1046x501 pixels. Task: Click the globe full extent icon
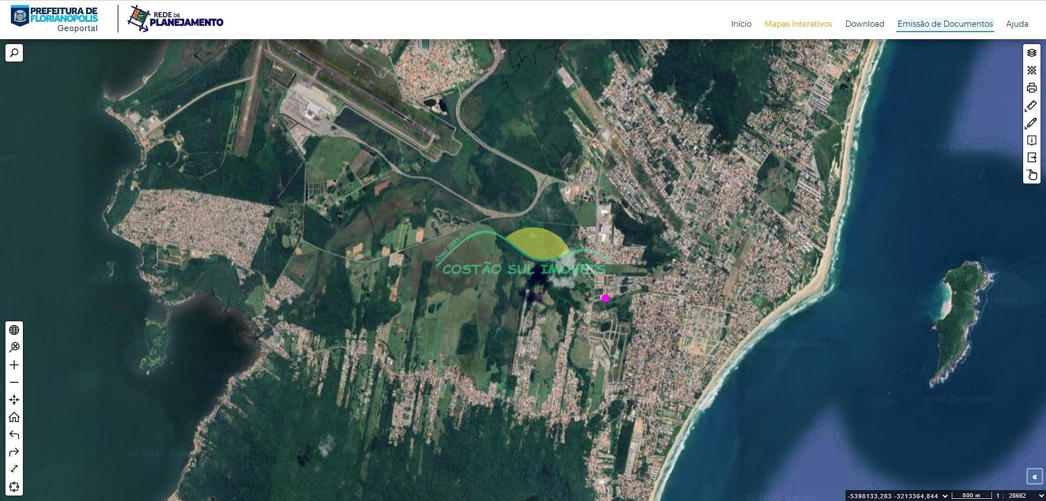14,330
